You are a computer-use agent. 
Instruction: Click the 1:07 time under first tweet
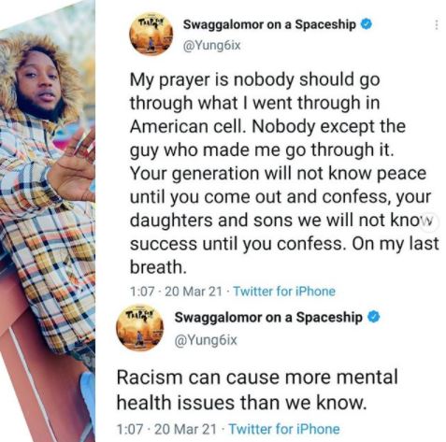click(142, 292)
